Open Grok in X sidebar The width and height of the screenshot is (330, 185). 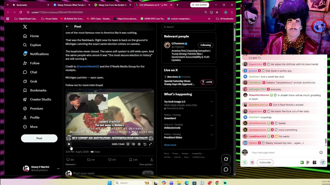click(30, 81)
